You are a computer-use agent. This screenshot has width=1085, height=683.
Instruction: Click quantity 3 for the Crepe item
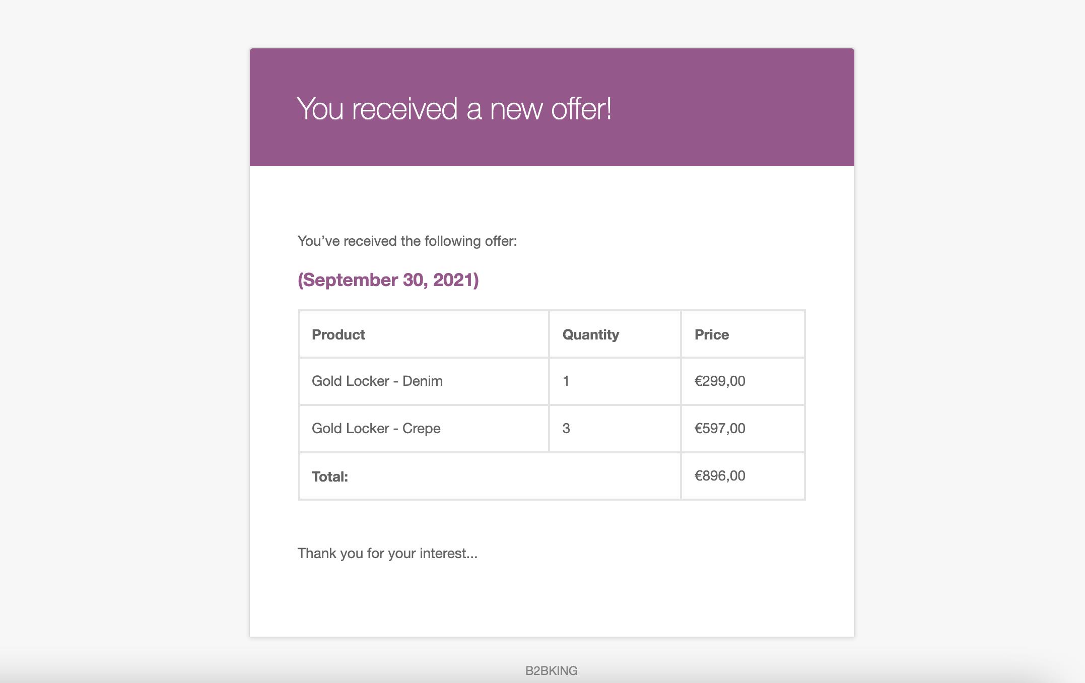click(x=566, y=429)
